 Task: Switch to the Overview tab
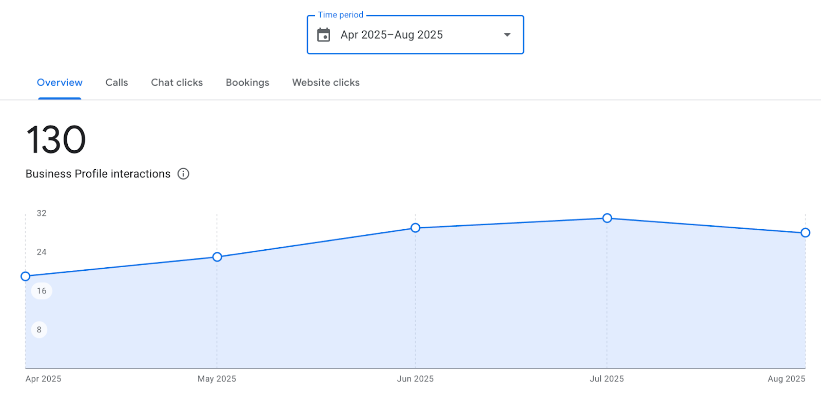tap(60, 83)
